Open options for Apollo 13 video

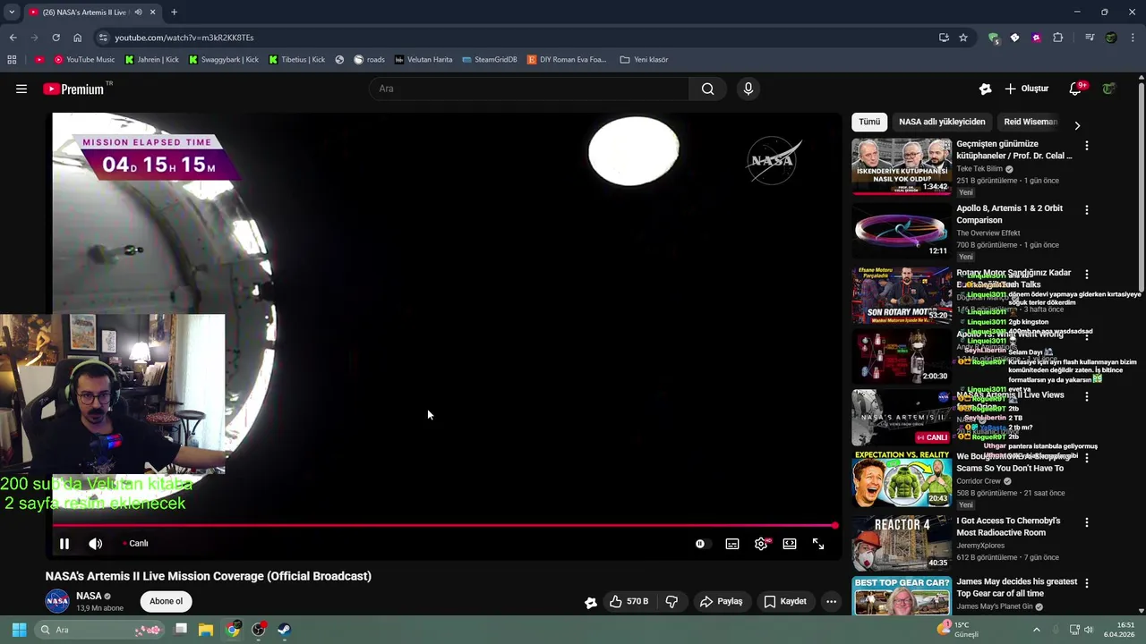[1087, 335]
